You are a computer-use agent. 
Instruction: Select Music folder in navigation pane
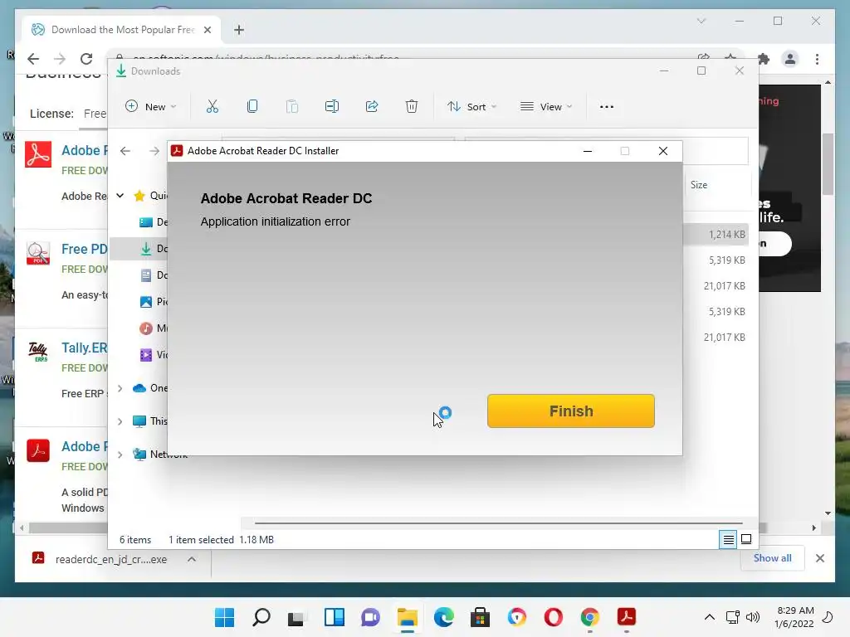tap(154, 328)
